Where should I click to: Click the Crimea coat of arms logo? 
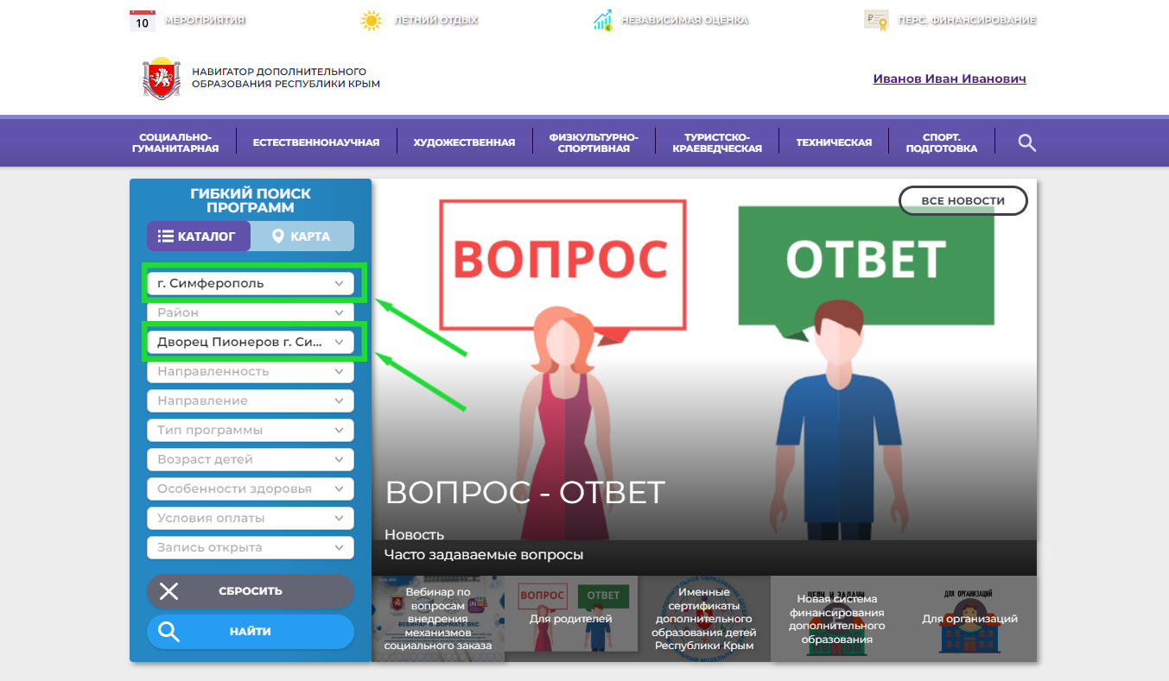(x=161, y=79)
